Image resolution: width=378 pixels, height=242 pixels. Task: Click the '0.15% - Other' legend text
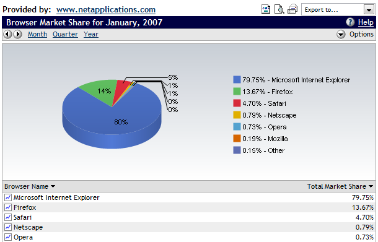pyautogui.click(x=263, y=150)
